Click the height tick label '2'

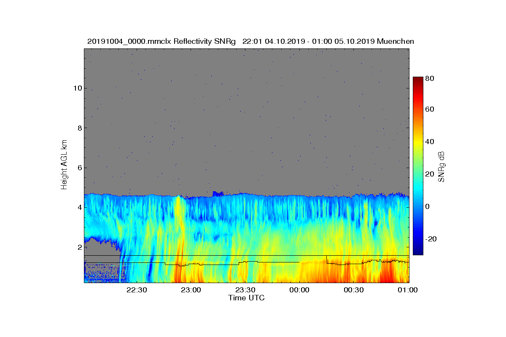click(79, 247)
